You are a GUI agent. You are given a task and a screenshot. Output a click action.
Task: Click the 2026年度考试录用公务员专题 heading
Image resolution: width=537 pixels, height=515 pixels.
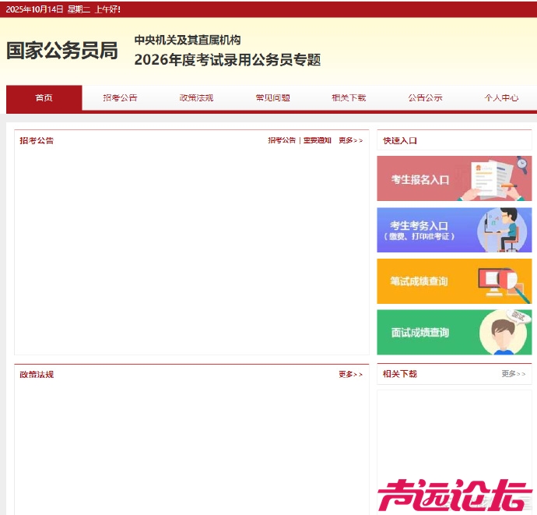(x=227, y=60)
